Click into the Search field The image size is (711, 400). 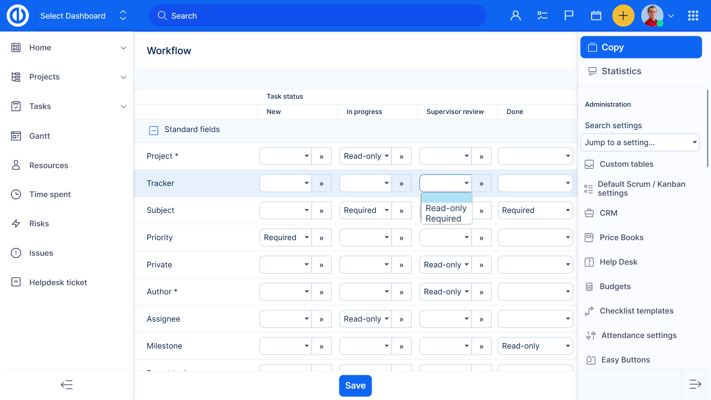pyautogui.click(x=317, y=16)
